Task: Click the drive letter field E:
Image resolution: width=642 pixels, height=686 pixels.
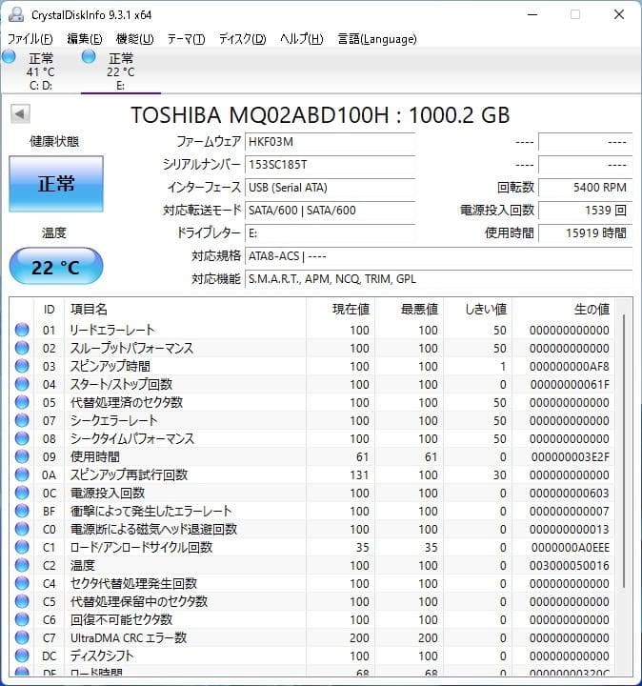Action: pos(330,233)
